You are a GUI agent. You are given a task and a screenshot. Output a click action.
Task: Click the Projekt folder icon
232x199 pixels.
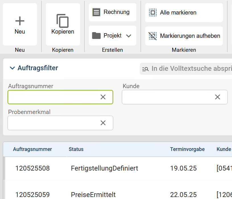pos(97,36)
